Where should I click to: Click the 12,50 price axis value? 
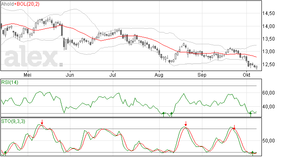pyautogui.click(x=268, y=65)
